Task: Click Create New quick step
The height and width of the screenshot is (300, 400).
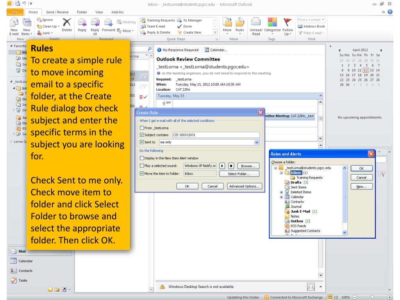Action: click(189, 32)
